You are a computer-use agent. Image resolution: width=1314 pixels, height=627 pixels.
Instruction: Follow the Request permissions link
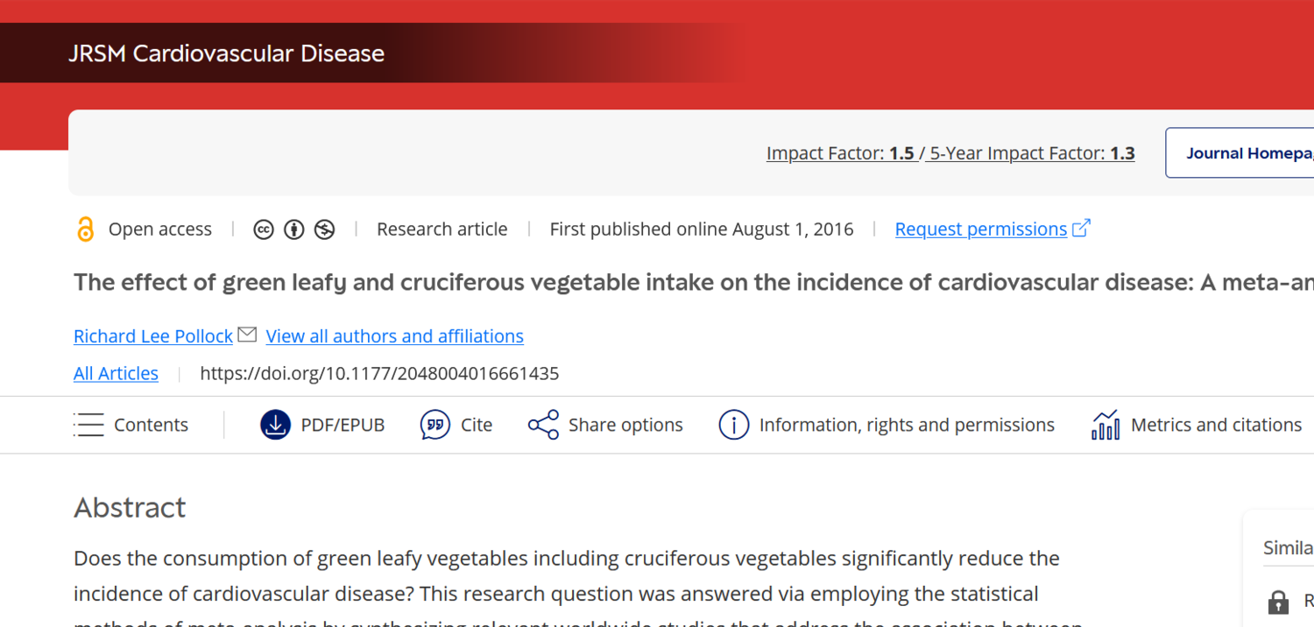[980, 229]
